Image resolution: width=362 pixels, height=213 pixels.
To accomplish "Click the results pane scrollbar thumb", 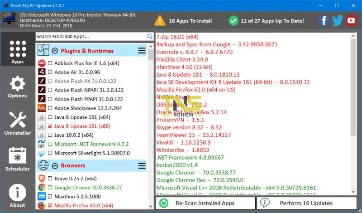I will [x=353, y=87].
